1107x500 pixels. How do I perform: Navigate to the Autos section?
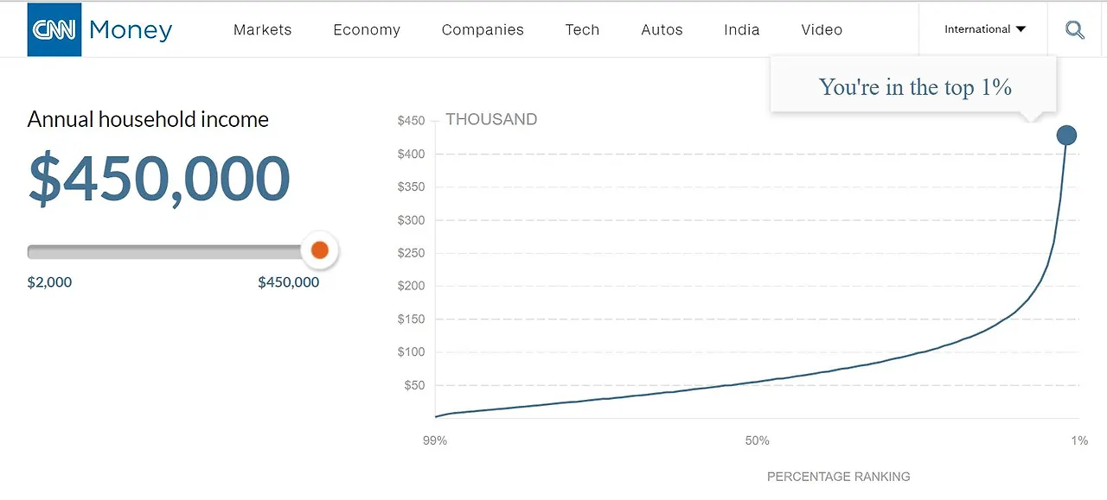tap(662, 30)
